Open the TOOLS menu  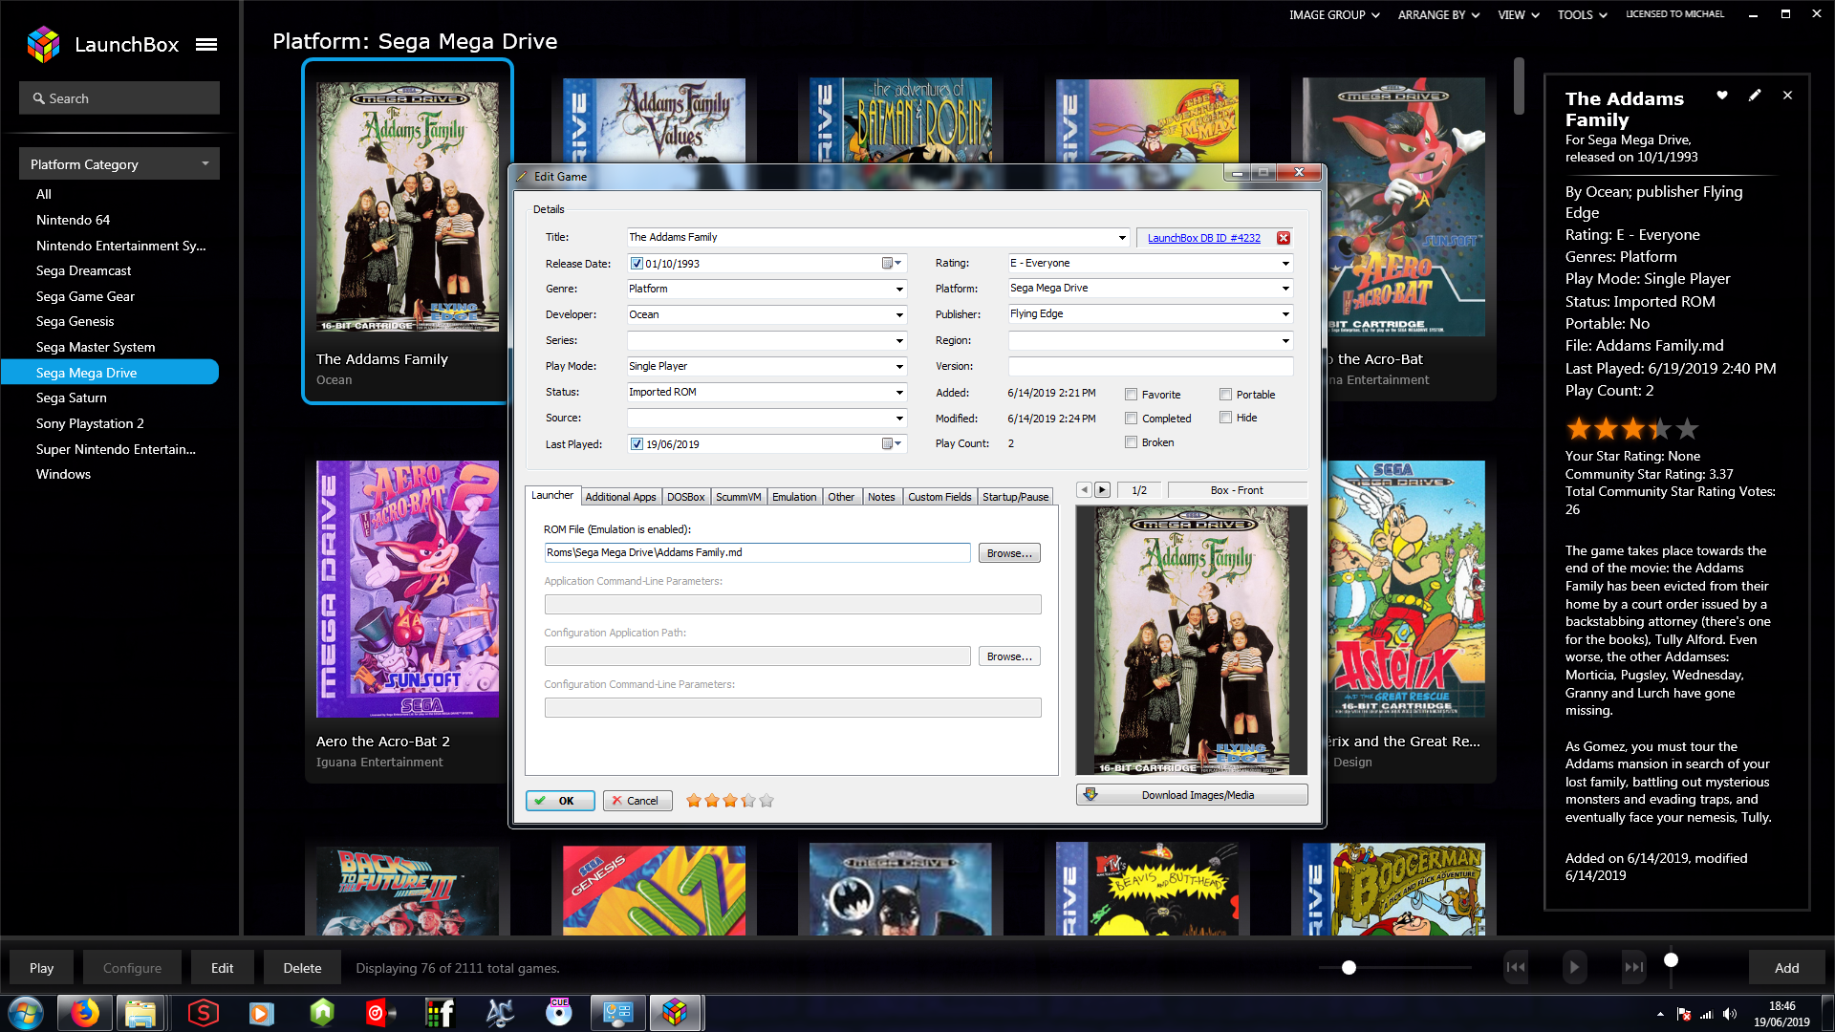tap(1582, 15)
